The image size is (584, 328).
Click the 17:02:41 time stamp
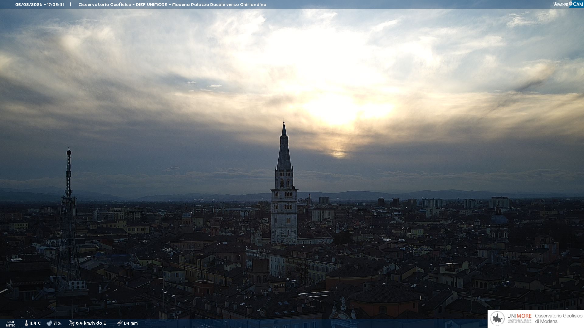click(55, 5)
